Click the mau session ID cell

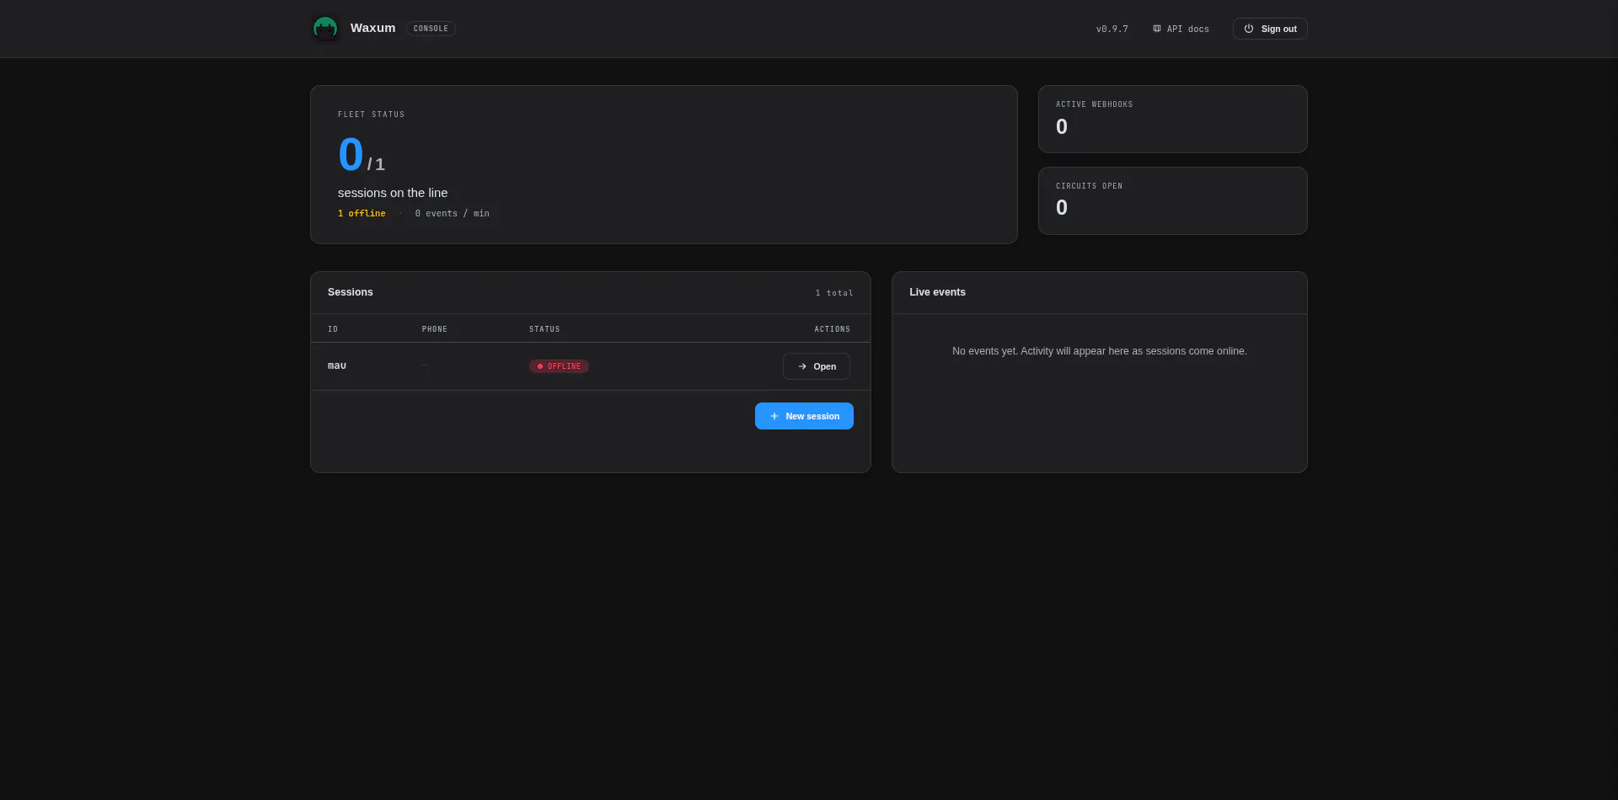pyautogui.click(x=337, y=365)
